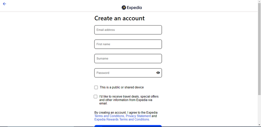
Task: Select the First name input box
Action: [x=128, y=44]
